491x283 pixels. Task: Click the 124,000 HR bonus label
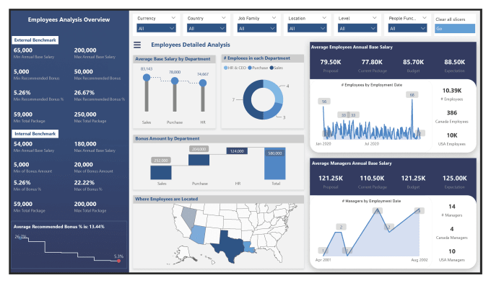(237, 151)
